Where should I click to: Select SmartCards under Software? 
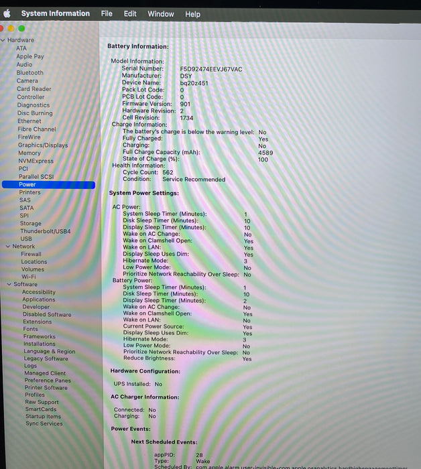(x=41, y=409)
